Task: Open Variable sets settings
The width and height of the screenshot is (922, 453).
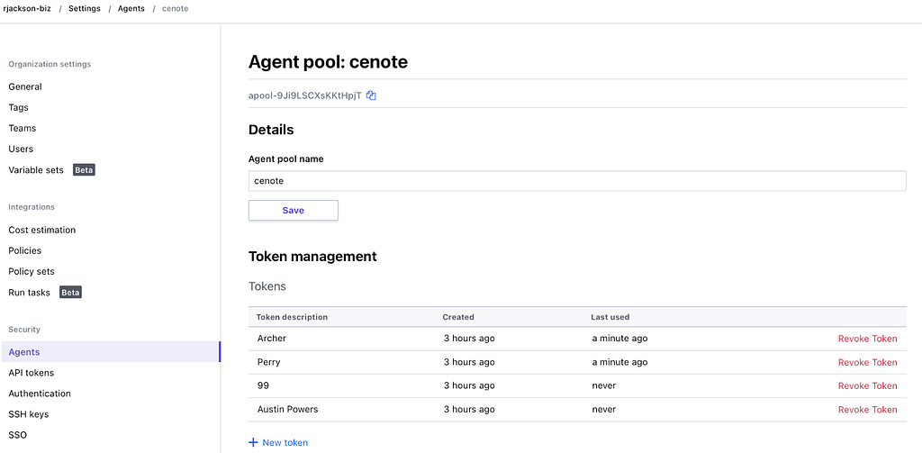Action: [36, 170]
